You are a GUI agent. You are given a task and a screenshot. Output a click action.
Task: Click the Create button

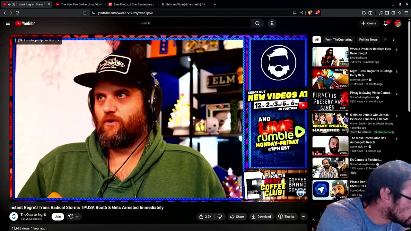pyautogui.click(x=369, y=23)
